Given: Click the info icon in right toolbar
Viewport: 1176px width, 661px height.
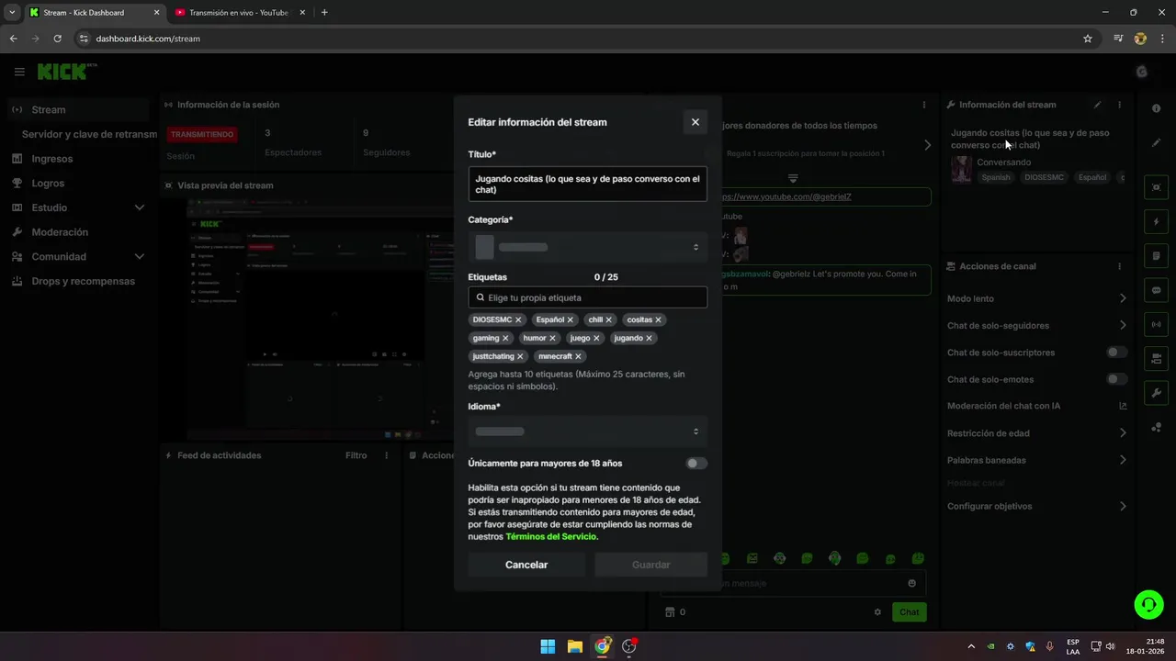Looking at the screenshot, I should tap(1156, 108).
